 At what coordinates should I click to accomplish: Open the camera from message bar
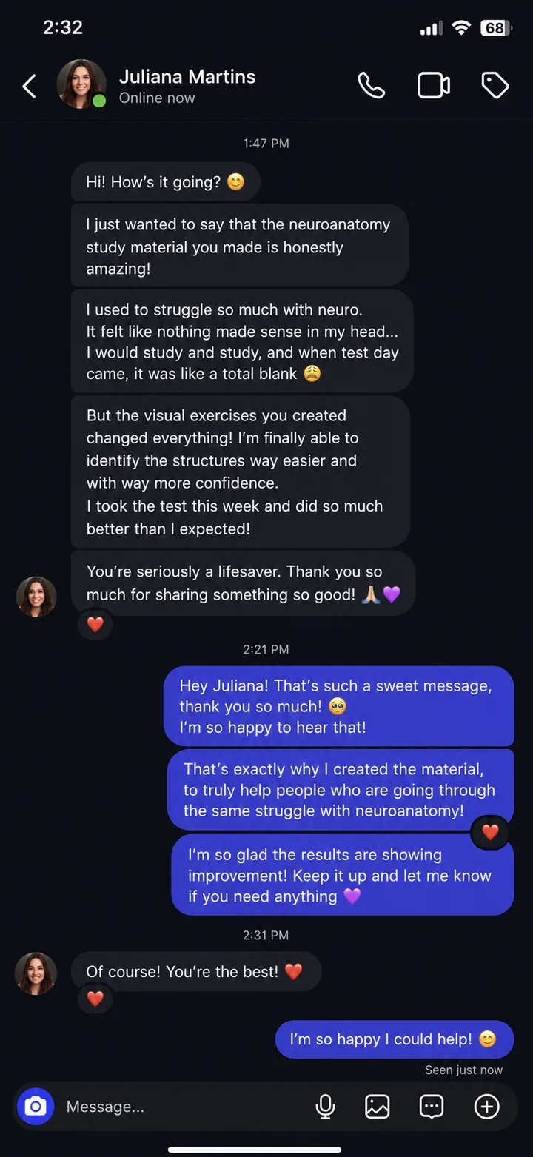click(x=35, y=1107)
